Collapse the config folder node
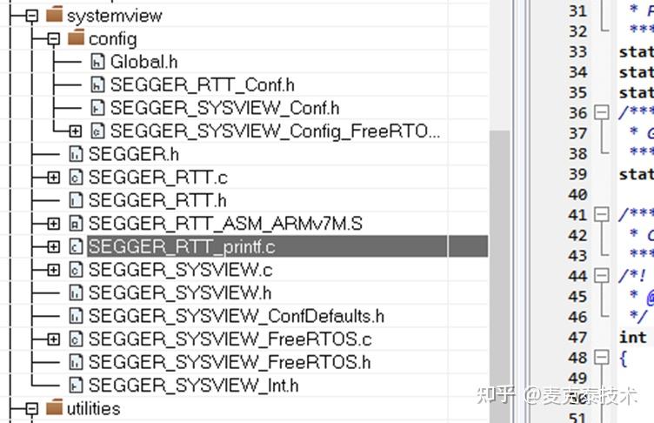The width and height of the screenshot is (654, 423). (53, 39)
